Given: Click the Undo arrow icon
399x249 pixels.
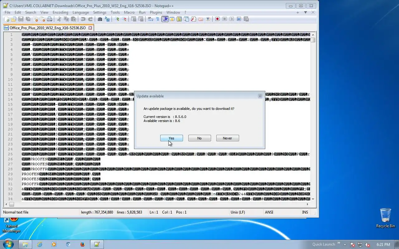Looking at the screenshot, I should pyautogui.click(x=83, y=19).
